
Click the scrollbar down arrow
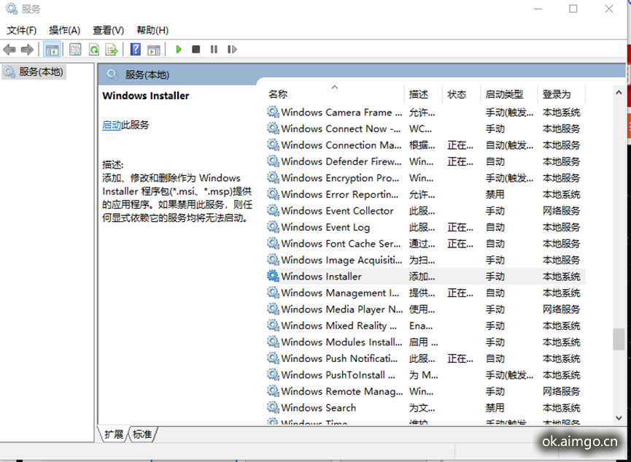[x=619, y=418]
